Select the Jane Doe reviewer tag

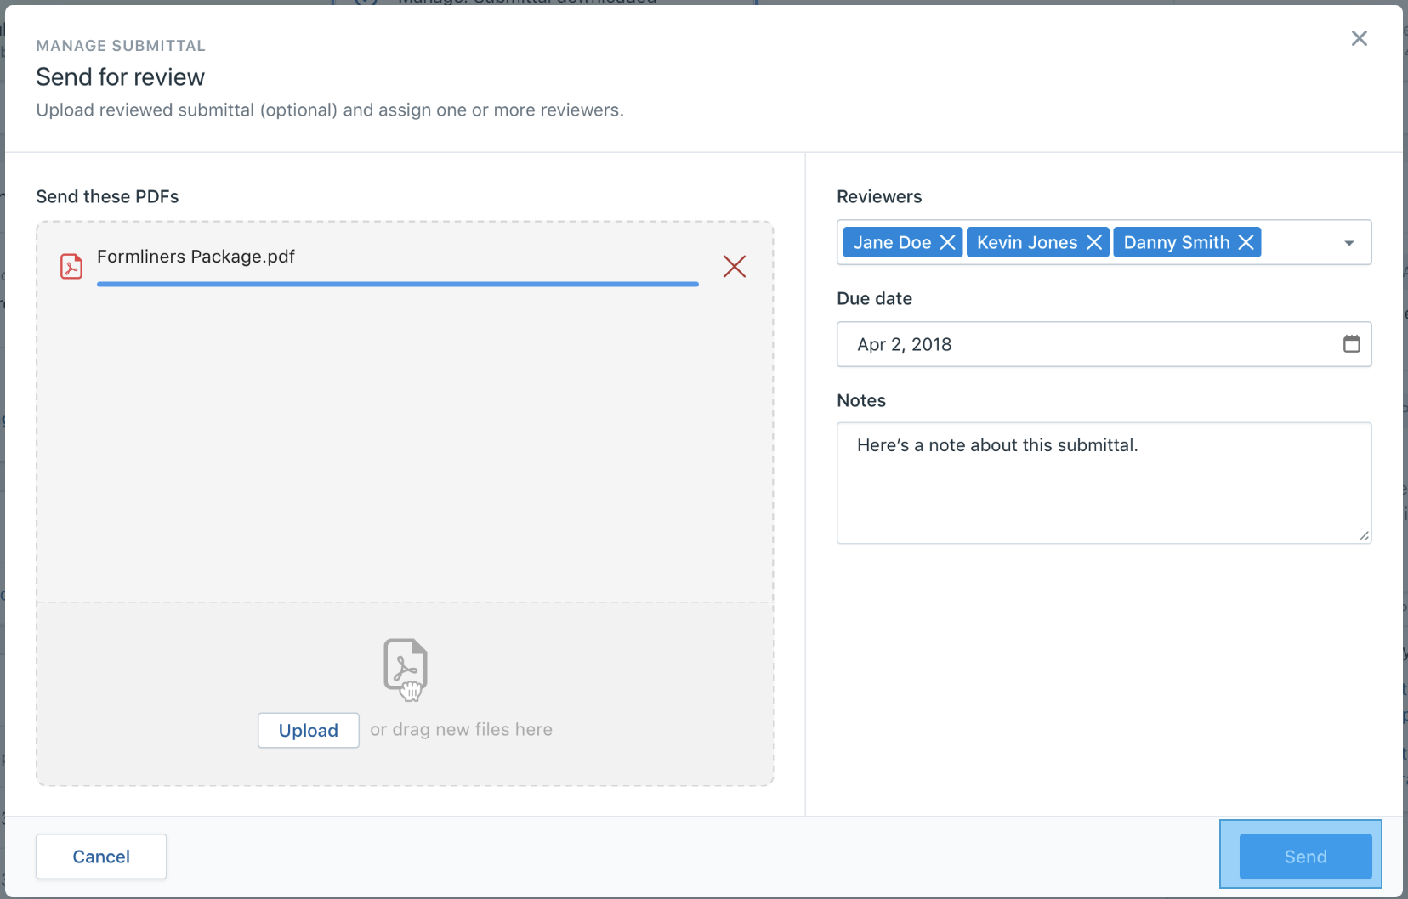point(902,242)
